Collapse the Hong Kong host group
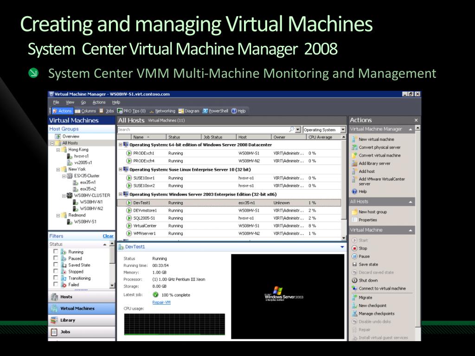Image resolution: width=475 pixels, height=356 pixels. 58,150
